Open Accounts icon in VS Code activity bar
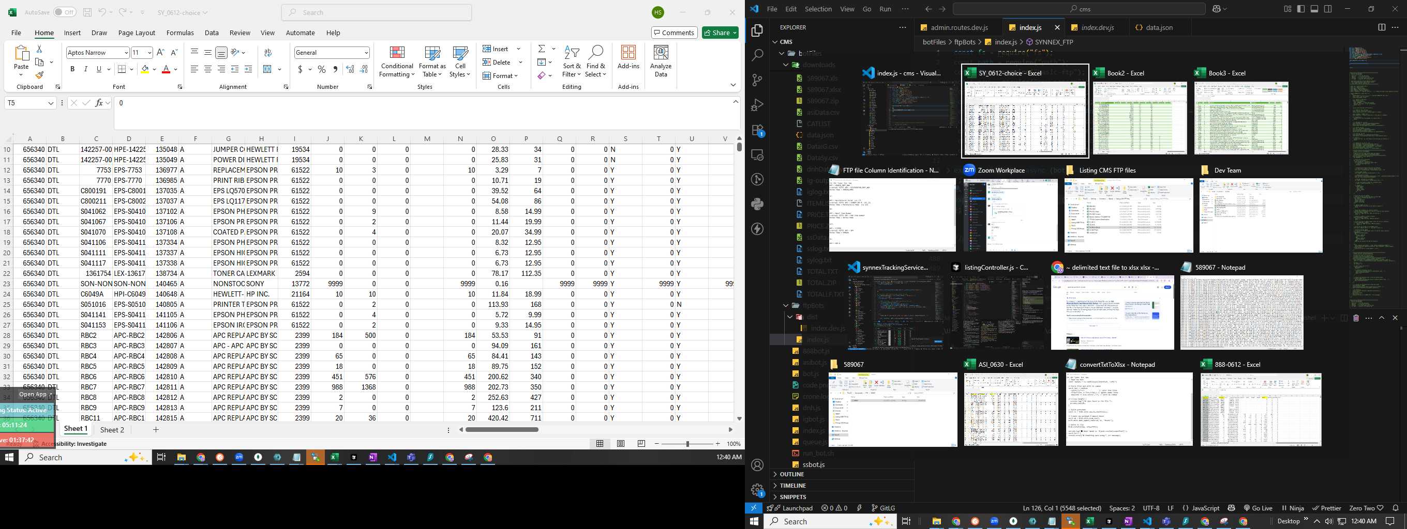The height and width of the screenshot is (529, 1407). (x=758, y=465)
